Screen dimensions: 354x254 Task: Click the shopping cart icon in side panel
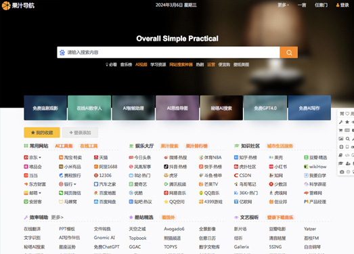click(x=341, y=131)
